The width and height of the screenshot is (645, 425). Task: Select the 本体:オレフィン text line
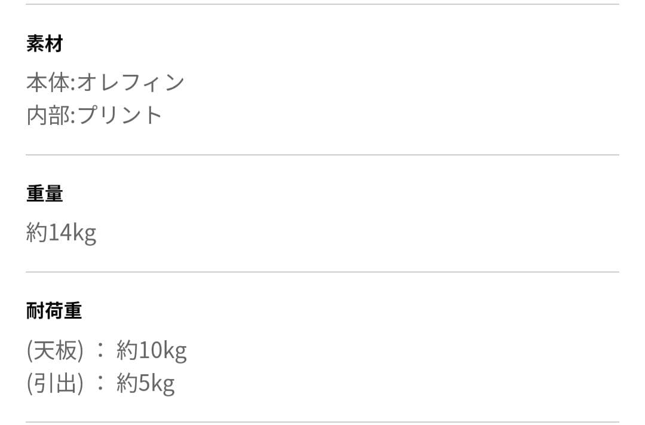click(x=105, y=82)
